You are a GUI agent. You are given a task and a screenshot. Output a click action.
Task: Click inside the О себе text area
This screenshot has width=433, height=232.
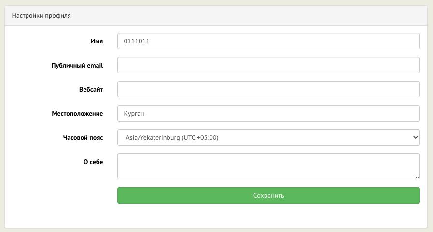(x=268, y=166)
